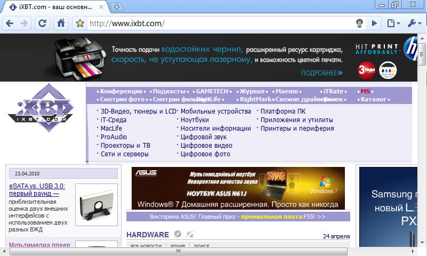This screenshot has height=256, width=427.
Task: Click the scroll-left arrow of horizontal scrollbar
Action: click(4, 251)
